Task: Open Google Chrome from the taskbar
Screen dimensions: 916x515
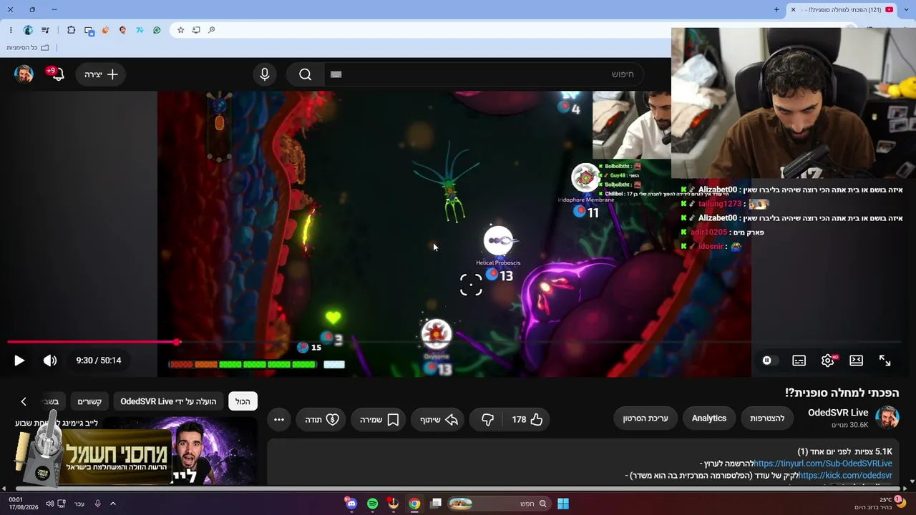Action: [x=414, y=504]
